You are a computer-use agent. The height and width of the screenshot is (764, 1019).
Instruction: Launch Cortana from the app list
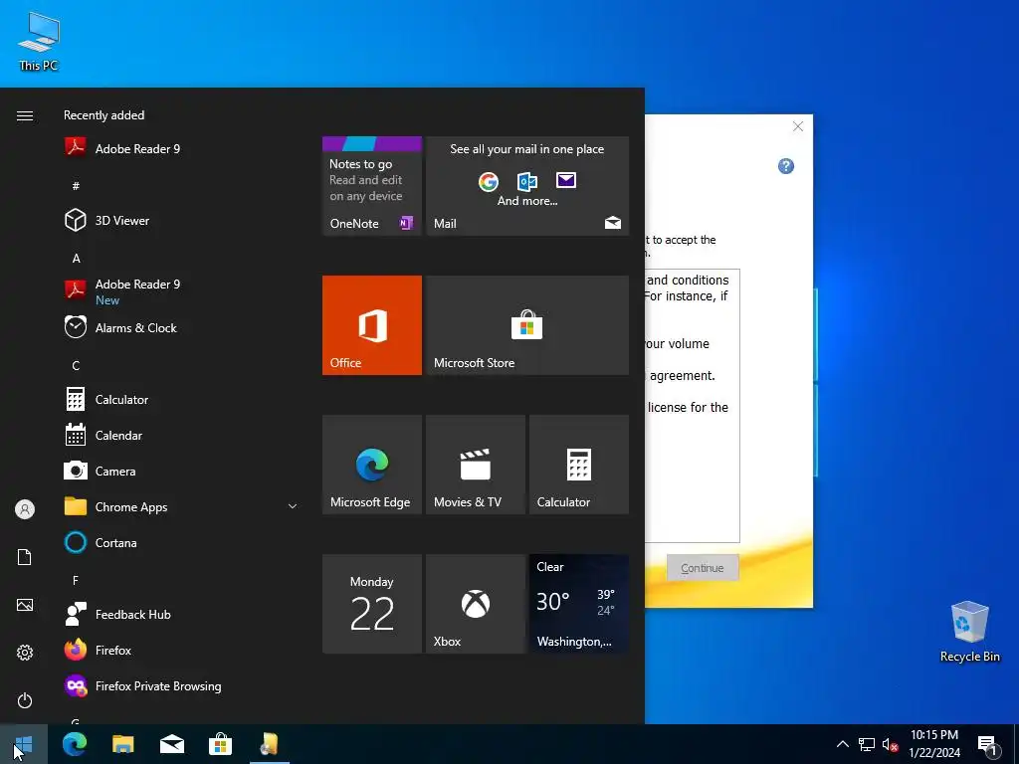click(x=182, y=542)
